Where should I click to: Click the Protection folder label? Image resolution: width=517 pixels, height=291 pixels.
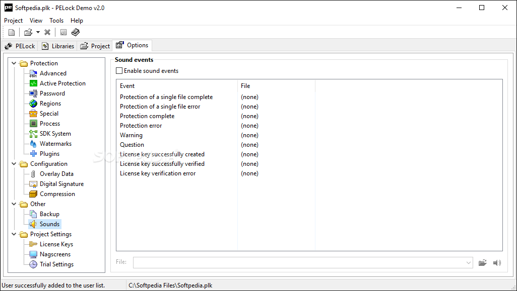click(44, 63)
